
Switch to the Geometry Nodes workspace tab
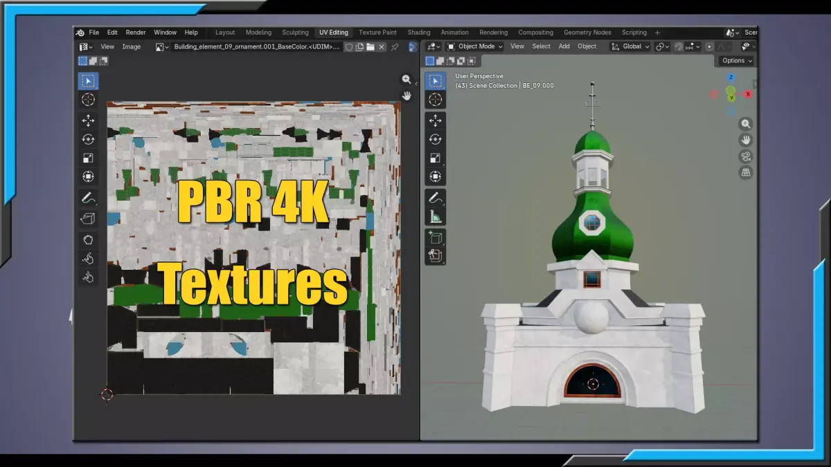[587, 33]
